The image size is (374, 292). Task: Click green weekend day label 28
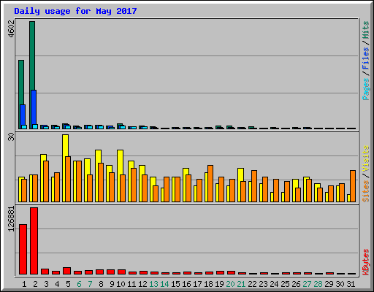[318, 284]
